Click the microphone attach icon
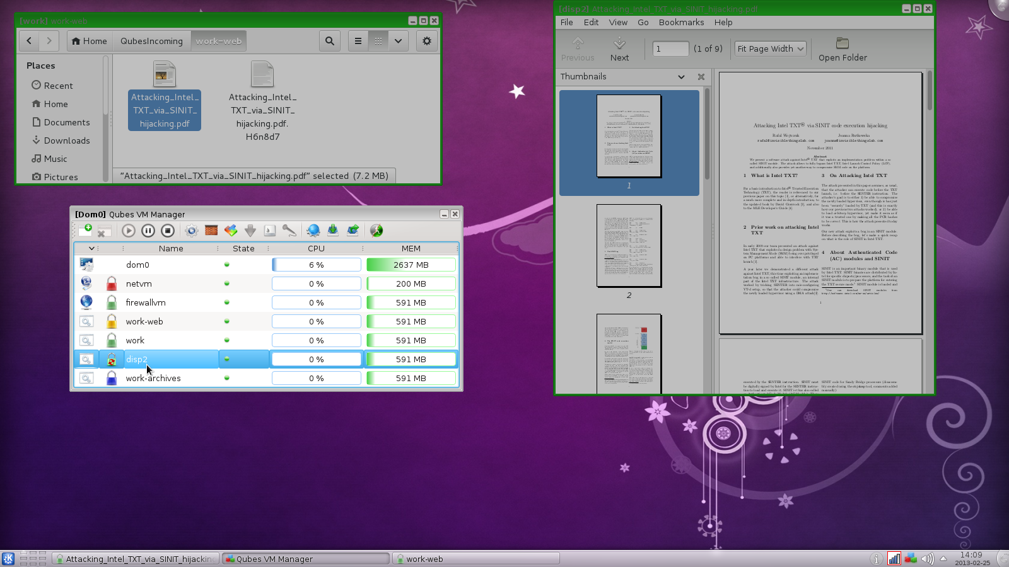This screenshot has height=567, width=1009. coord(289,231)
